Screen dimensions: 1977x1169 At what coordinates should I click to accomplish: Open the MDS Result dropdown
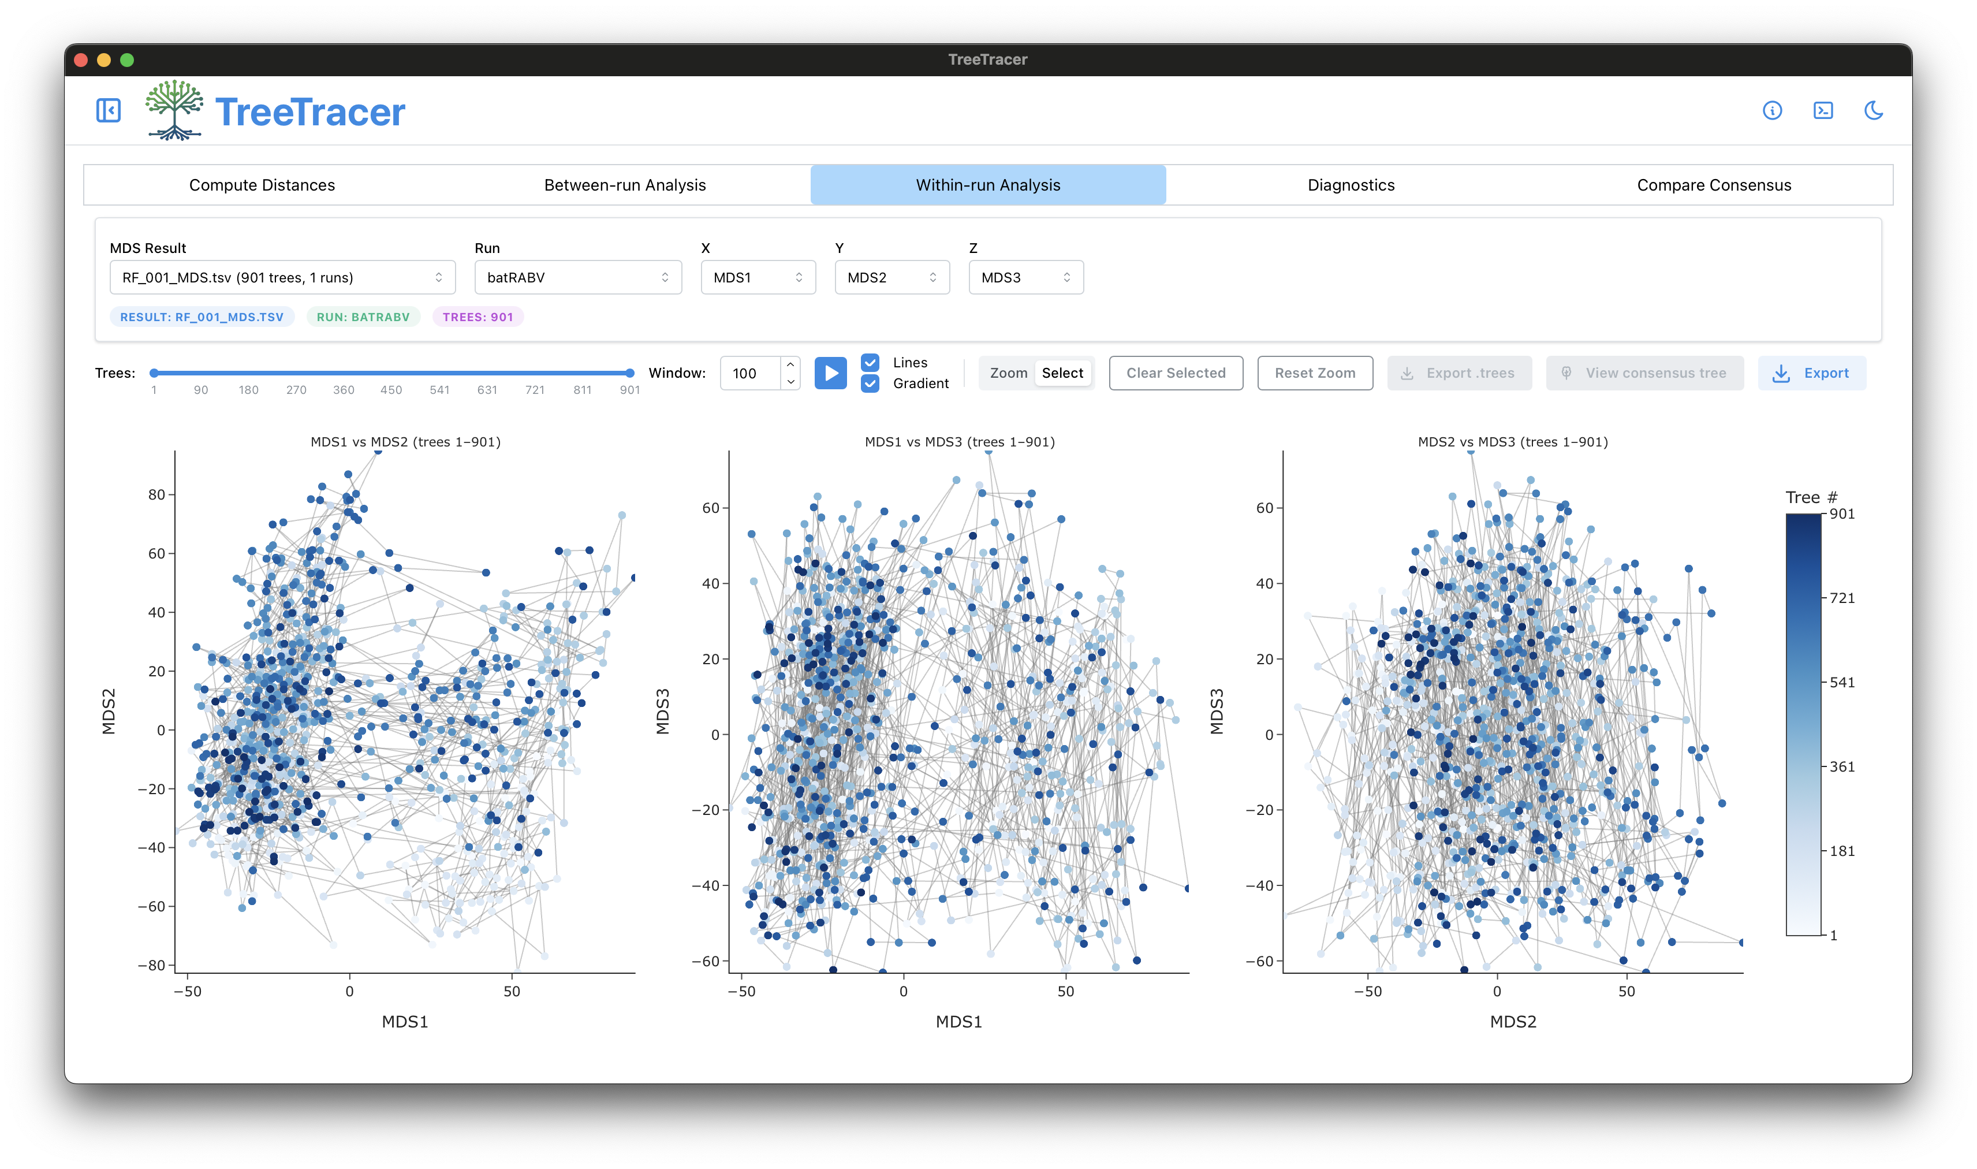pos(283,277)
